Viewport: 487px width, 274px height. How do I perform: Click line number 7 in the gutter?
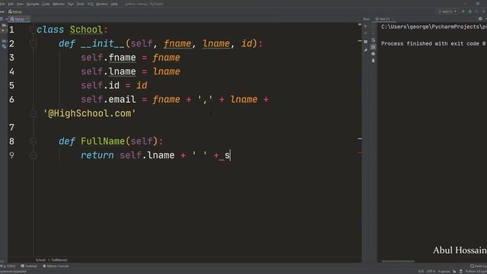click(11, 128)
